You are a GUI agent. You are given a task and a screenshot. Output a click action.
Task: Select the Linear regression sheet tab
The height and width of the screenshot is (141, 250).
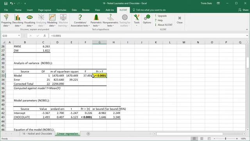(68, 134)
